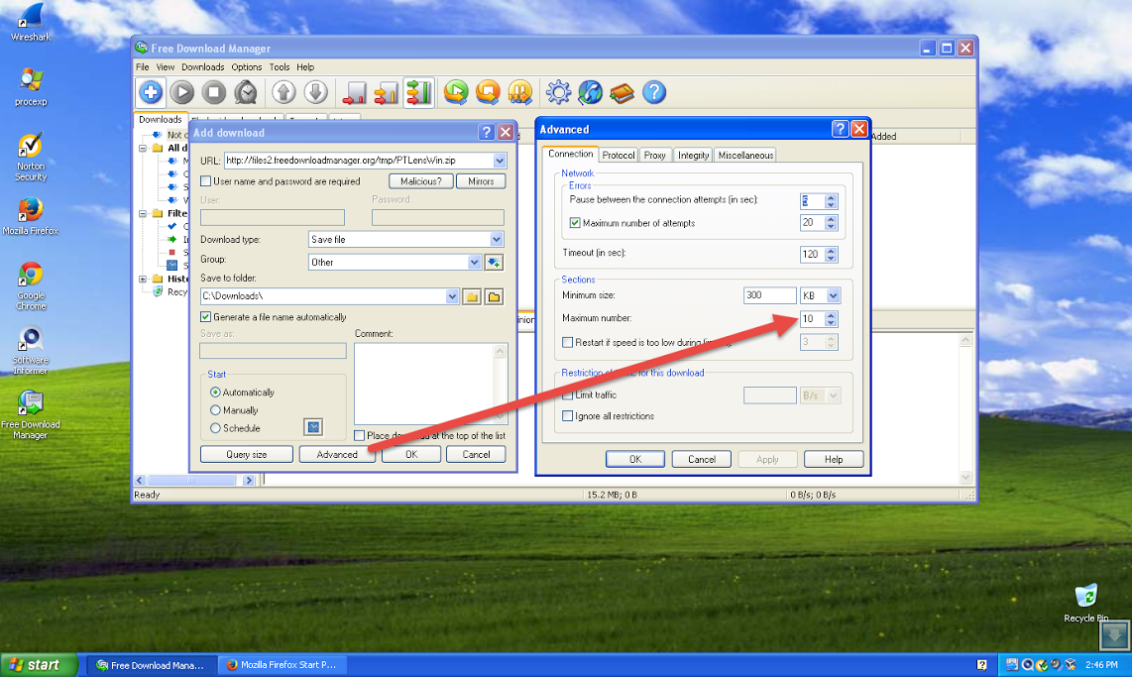Screen dimensions: 1132x677
Task: Click the globe with phone toolbar icon
Action: click(x=590, y=92)
